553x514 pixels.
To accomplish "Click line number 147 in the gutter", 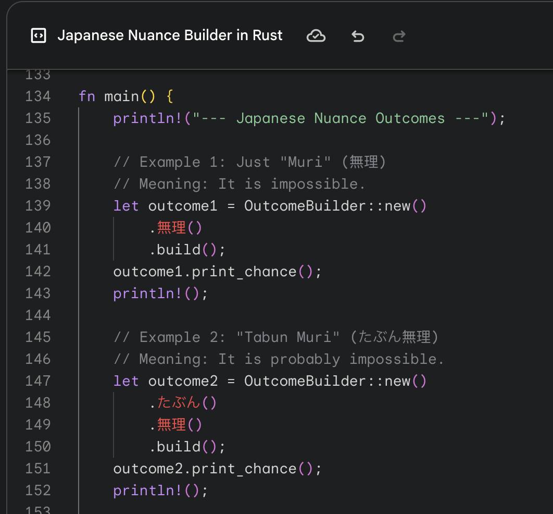I will coord(38,381).
